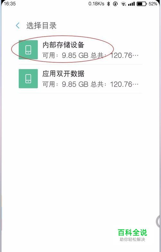Click the 百科全说 green watermark logo

(x=132, y=232)
